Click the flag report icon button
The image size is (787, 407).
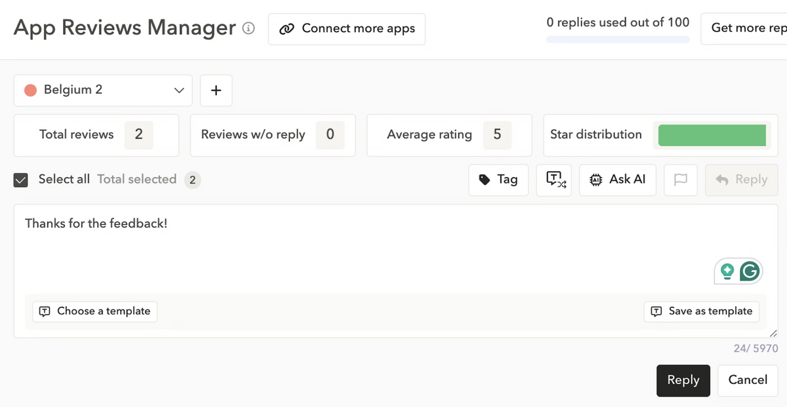(681, 180)
